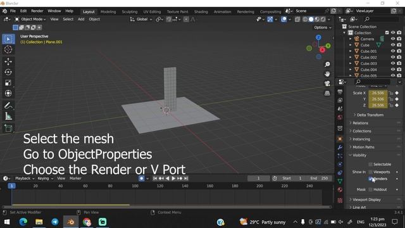Disable Cube.003 in renders camera icon
Screen dimensions: 405x228
399,63
